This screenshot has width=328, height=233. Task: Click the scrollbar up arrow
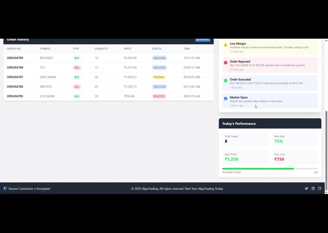coord(326,40)
